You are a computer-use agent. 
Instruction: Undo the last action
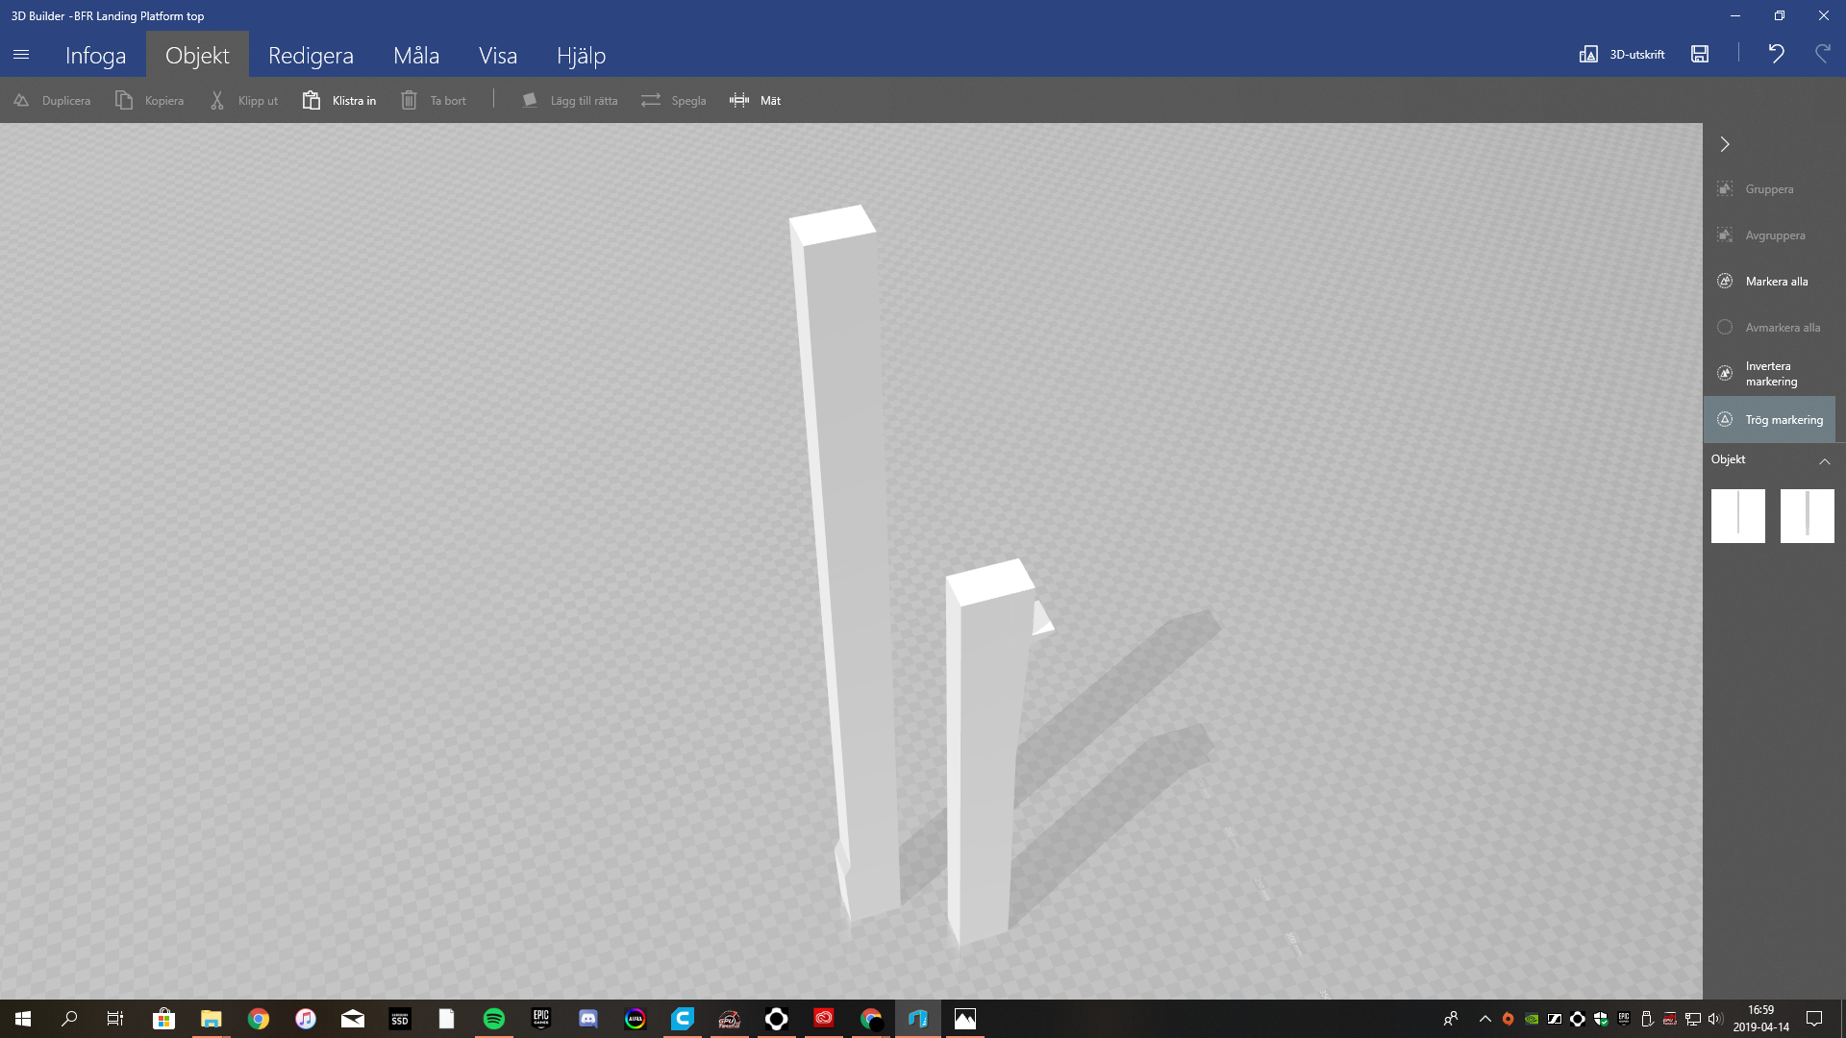(x=1776, y=54)
